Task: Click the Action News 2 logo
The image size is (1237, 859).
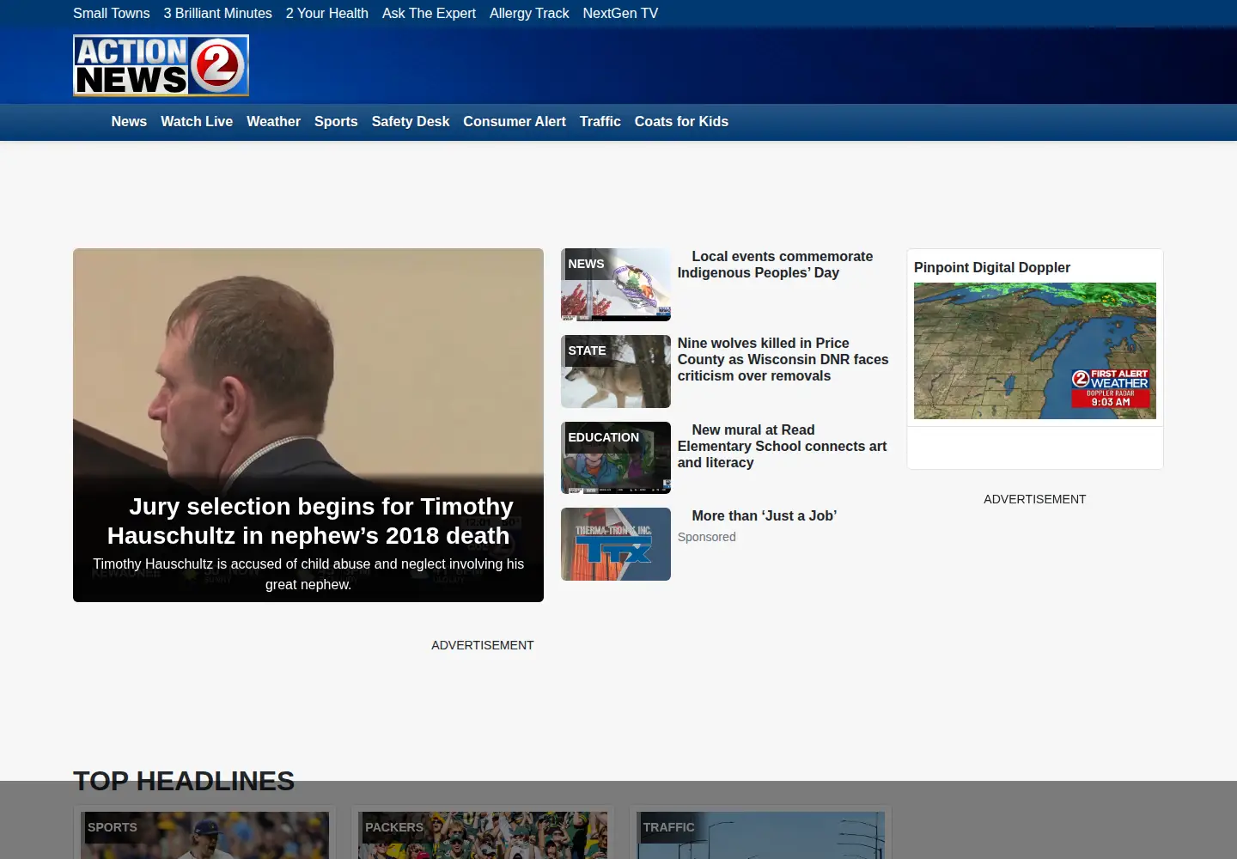Action: coord(161,65)
